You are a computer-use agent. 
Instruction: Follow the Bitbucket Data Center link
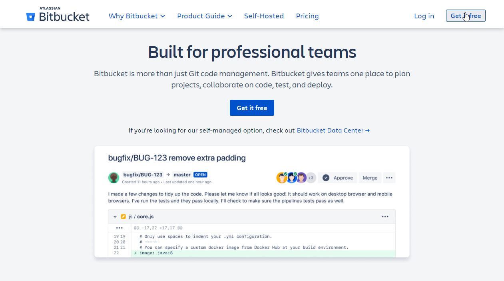[x=333, y=130]
